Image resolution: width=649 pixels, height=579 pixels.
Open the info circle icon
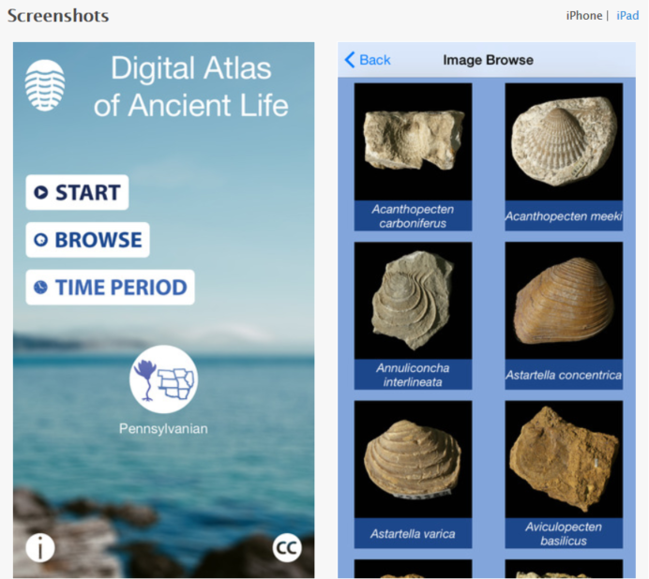[40, 547]
